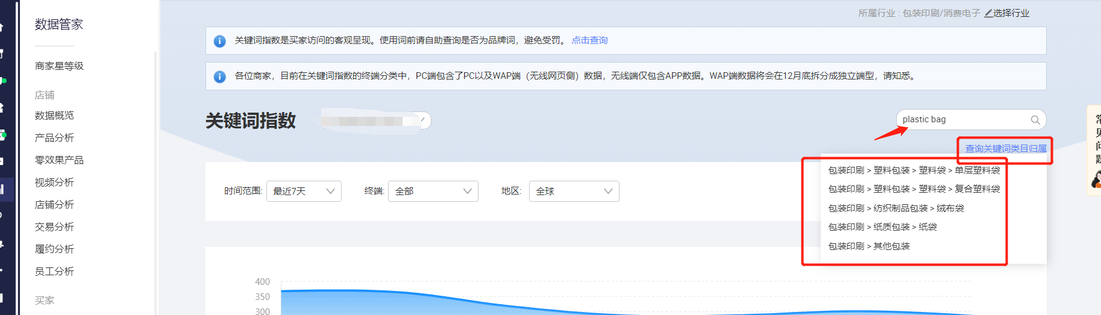Click the magnifier icon in keyword search box

1035,120
